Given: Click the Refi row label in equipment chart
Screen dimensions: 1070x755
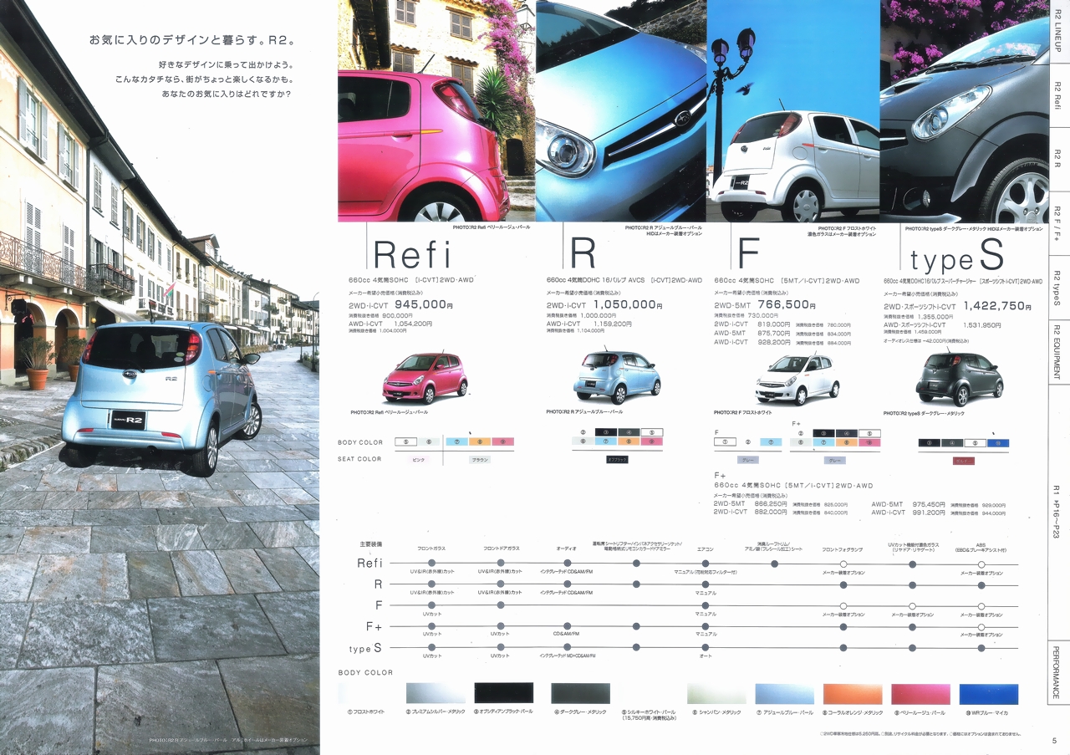Looking at the screenshot, I should point(369,564).
